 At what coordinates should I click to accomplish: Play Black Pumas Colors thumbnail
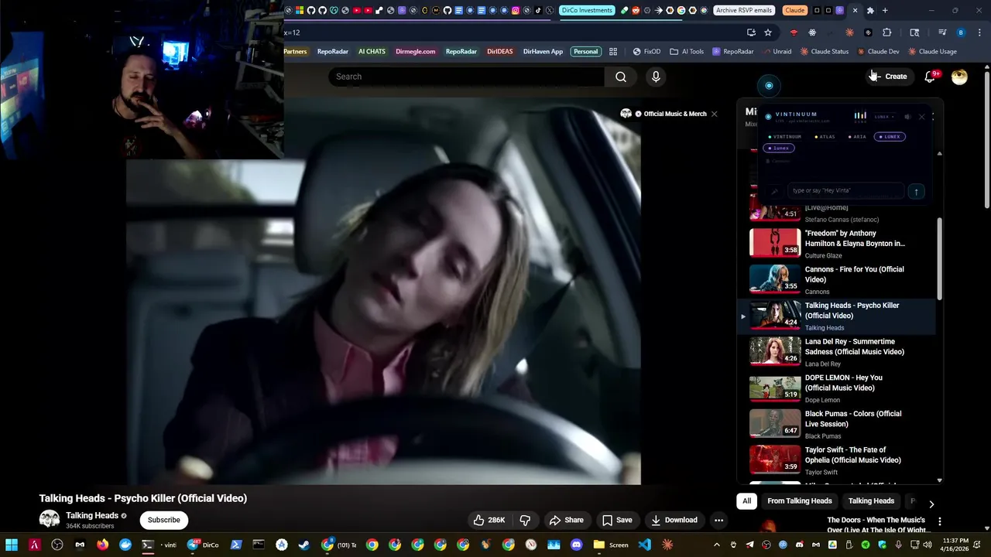tap(775, 423)
